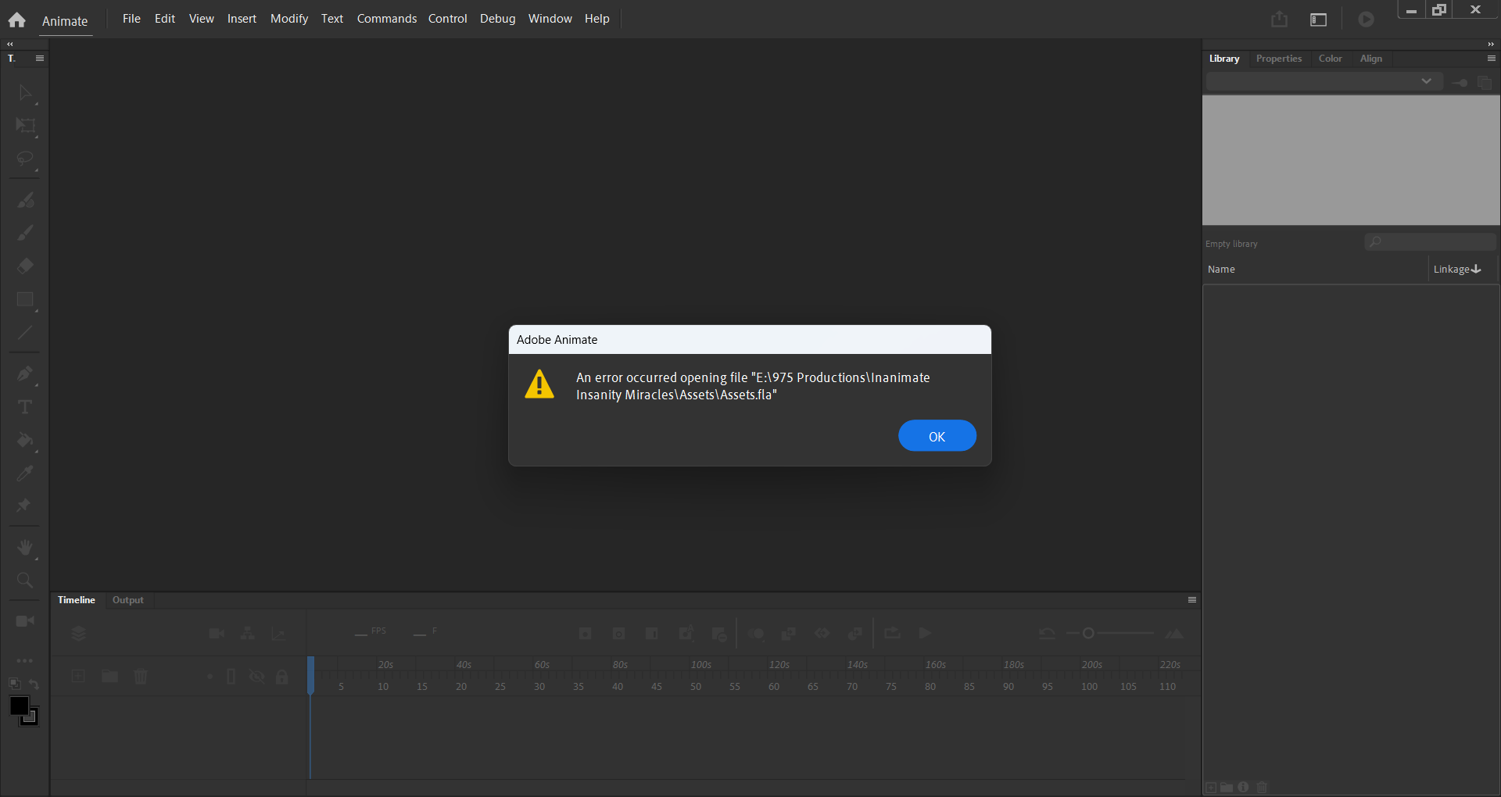Screen dimensions: 1501x797
Task: Select the Eyedropper tool
Action: coord(25,473)
